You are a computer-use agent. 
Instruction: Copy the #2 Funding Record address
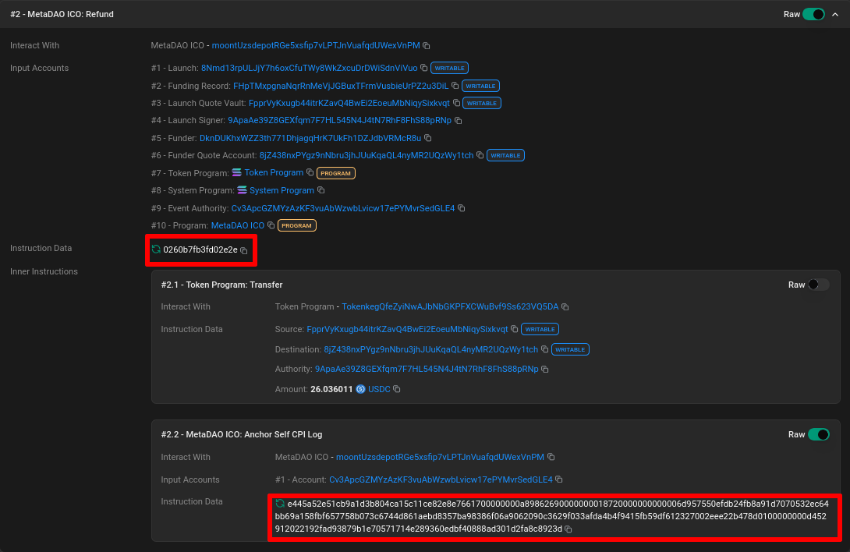[x=455, y=87]
